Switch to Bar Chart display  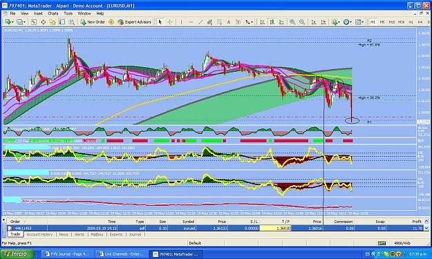[262, 22]
